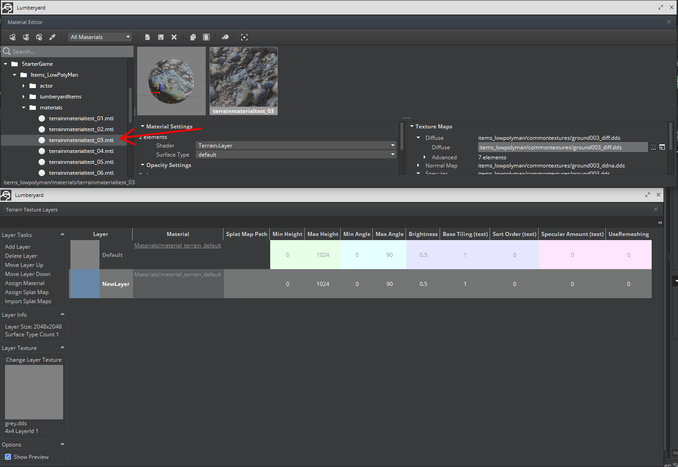Click Move Layer Up
The image size is (678, 467).
coord(24,265)
